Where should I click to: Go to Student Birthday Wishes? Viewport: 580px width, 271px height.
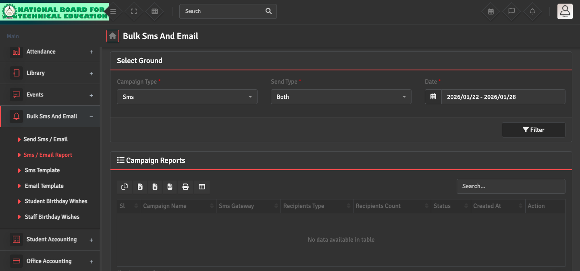coord(56,201)
